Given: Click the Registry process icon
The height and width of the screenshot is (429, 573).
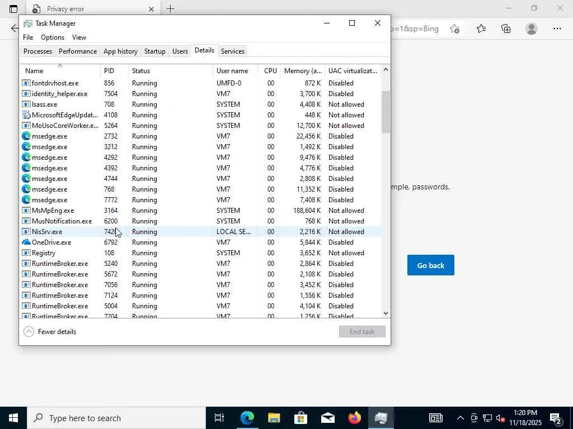Looking at the screenshot, I should click(x=26, y=253).
